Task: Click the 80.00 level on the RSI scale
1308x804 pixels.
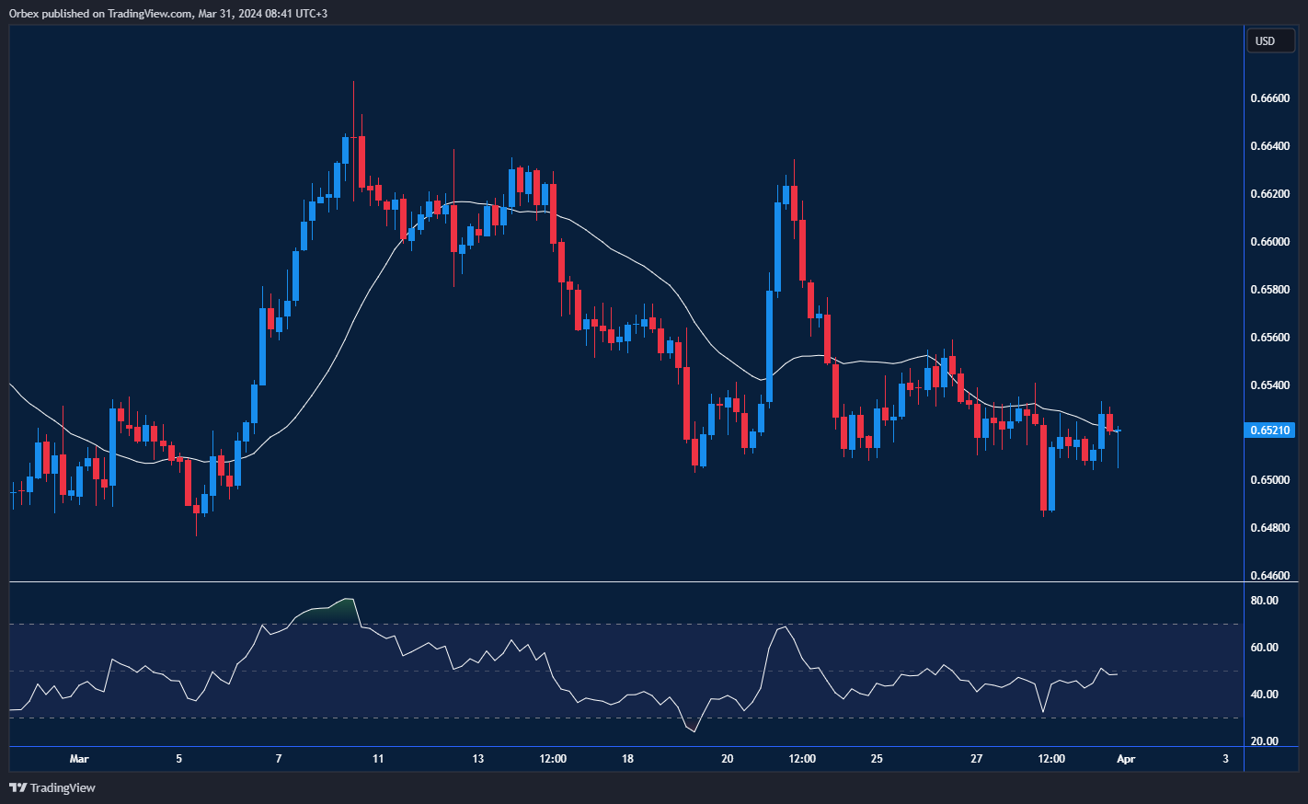Action: click(x=1264, y=600)
